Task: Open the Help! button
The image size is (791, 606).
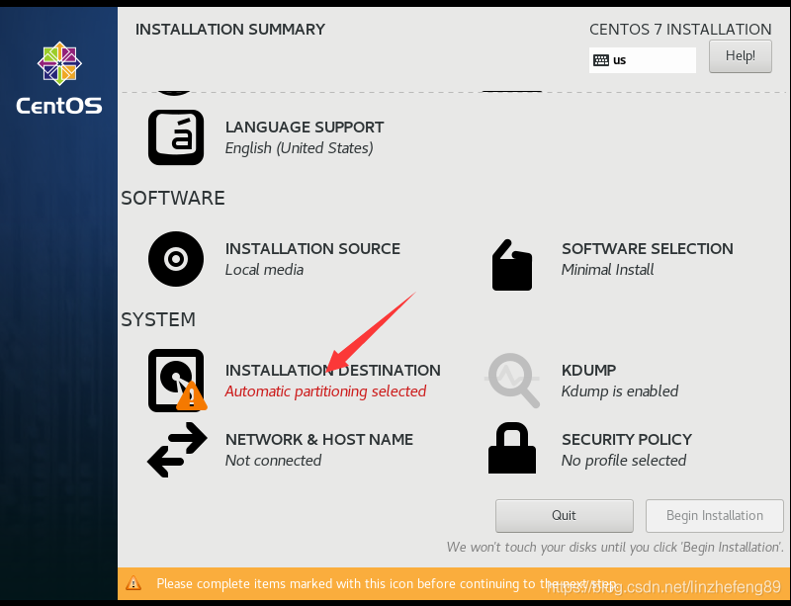Action: pos(740,56)
